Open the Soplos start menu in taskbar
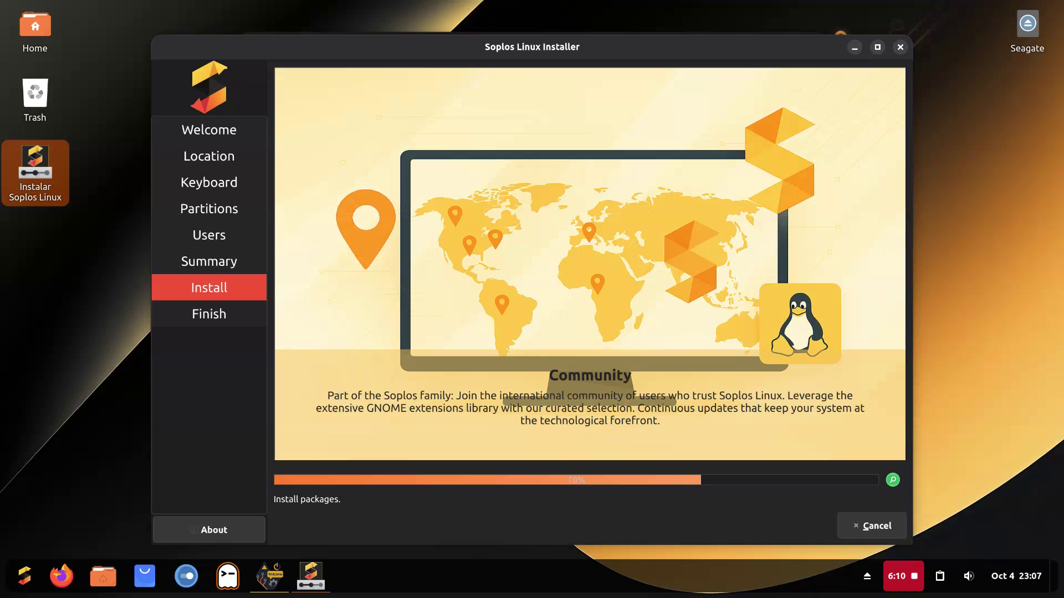The height and width of the screenshot is (598, 1064). 24,576
